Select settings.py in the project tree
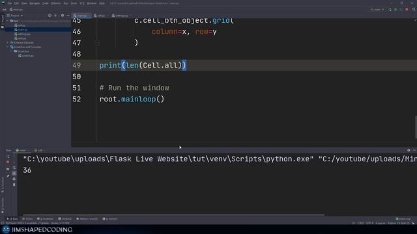Screen dimensions: 417x234 coord(22,34)
